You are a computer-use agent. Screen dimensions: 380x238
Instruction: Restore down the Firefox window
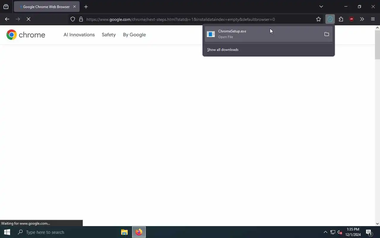click(x=360, y=7)
